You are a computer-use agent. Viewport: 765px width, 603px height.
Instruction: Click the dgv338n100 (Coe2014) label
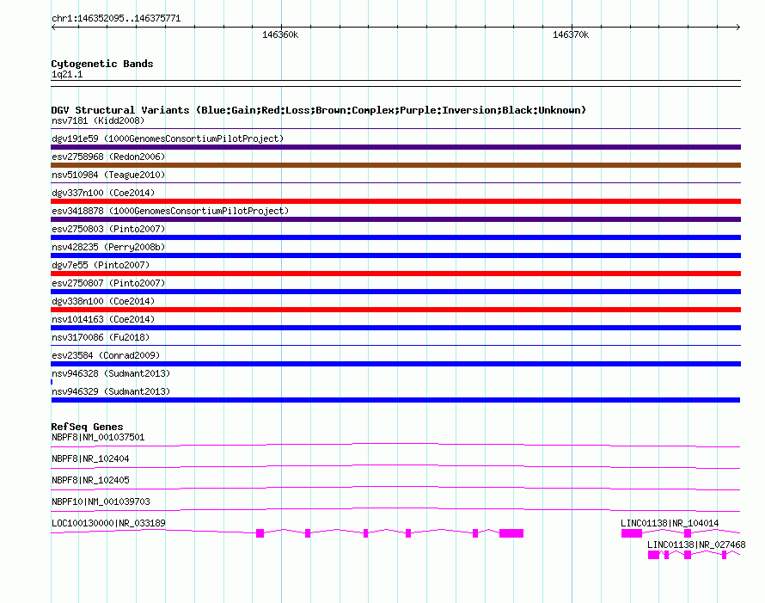pos(103,301)
